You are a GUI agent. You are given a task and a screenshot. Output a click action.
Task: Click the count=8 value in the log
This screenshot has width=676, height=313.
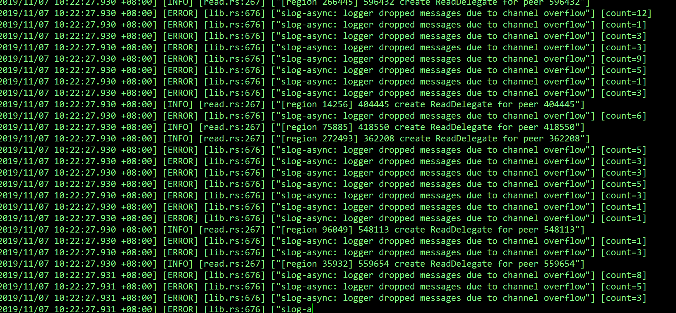coord(623,276)
